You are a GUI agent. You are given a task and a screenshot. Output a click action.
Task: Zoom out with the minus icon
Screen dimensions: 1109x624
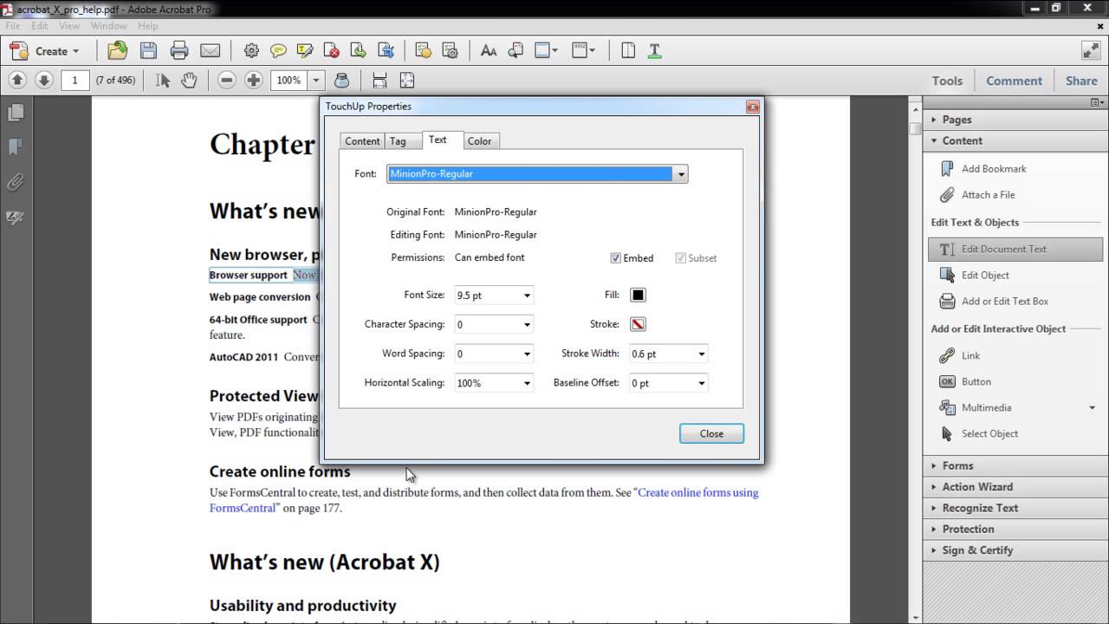(227, 80)
